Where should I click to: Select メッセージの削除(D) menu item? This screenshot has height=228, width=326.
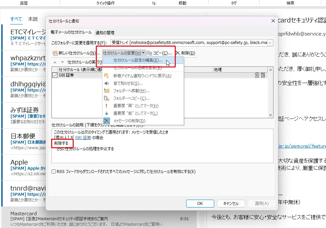pyautogui.click(x=143, y=121)
